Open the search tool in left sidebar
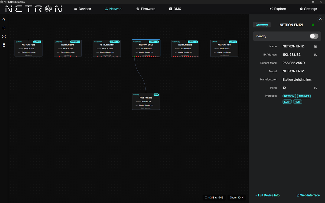This screenshot has width=325, height=203. pyautogui.click(x=4, y=20)
